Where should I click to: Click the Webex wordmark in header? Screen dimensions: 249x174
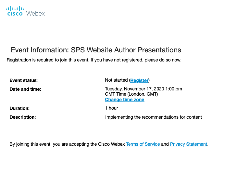tap(35, 14)
